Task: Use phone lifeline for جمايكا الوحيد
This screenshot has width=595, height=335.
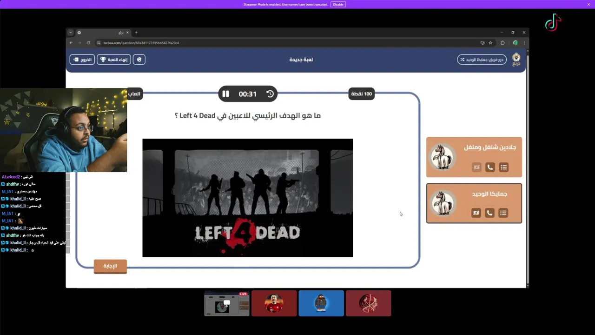Action: click(489, 213)
